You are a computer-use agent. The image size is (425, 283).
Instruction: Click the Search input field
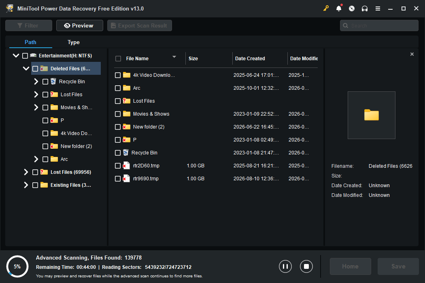click(379, 25)
